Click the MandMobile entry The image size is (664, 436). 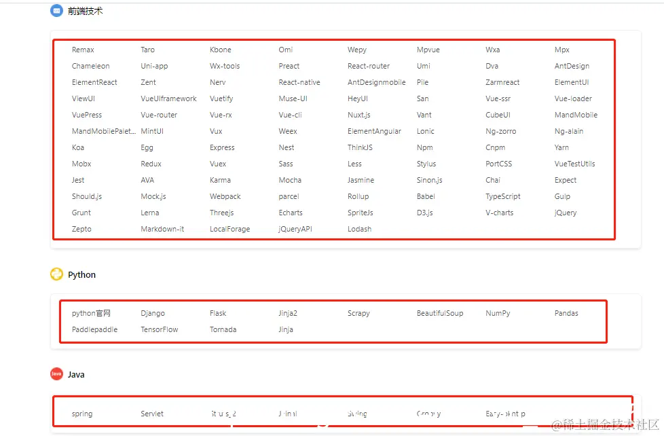click(x=576, y=115)
